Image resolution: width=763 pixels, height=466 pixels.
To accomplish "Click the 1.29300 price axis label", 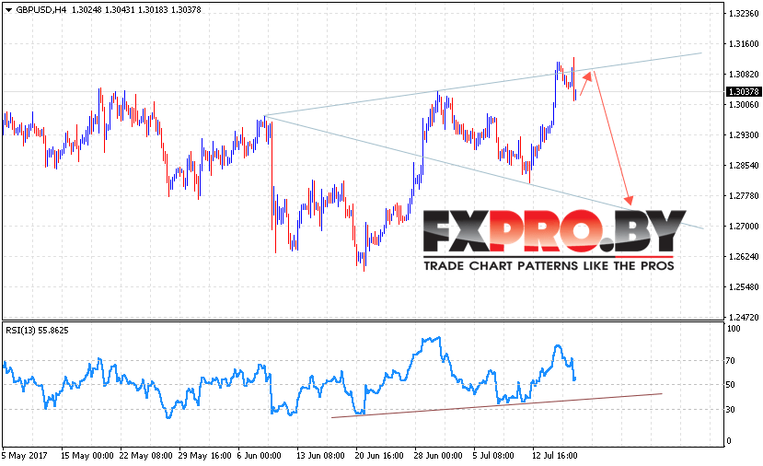I will (744, 134).
